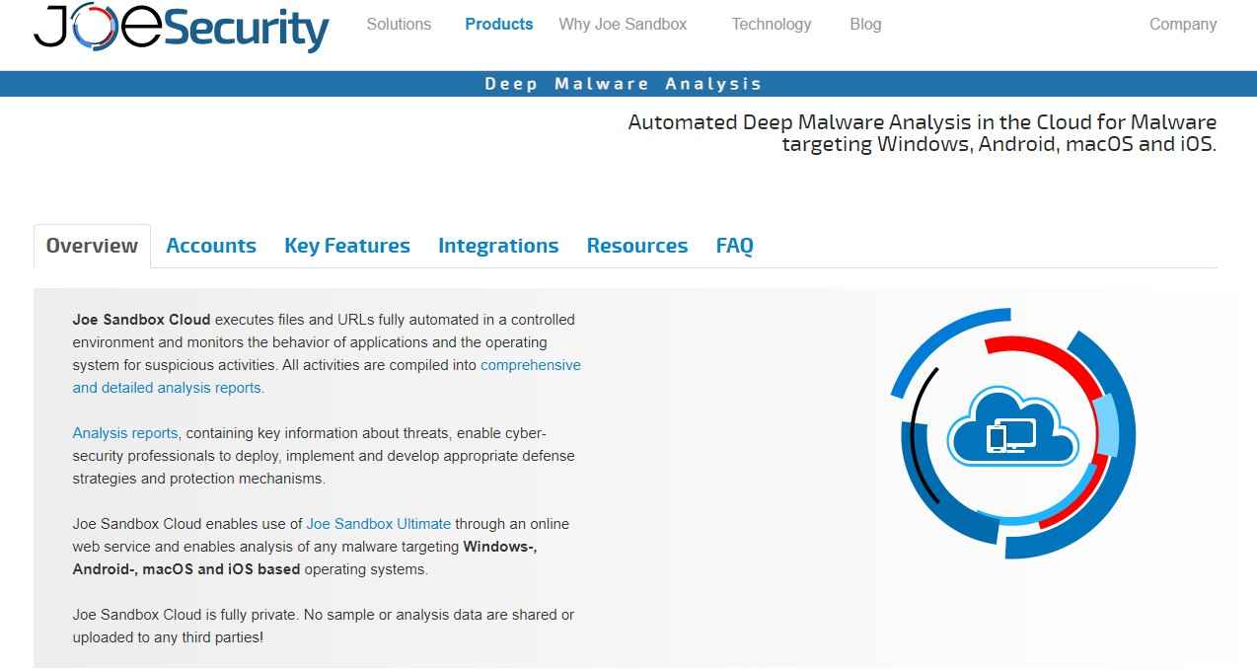
Task: Click the Deep Malware Analysis banner text
Action: tap(624, 84)
